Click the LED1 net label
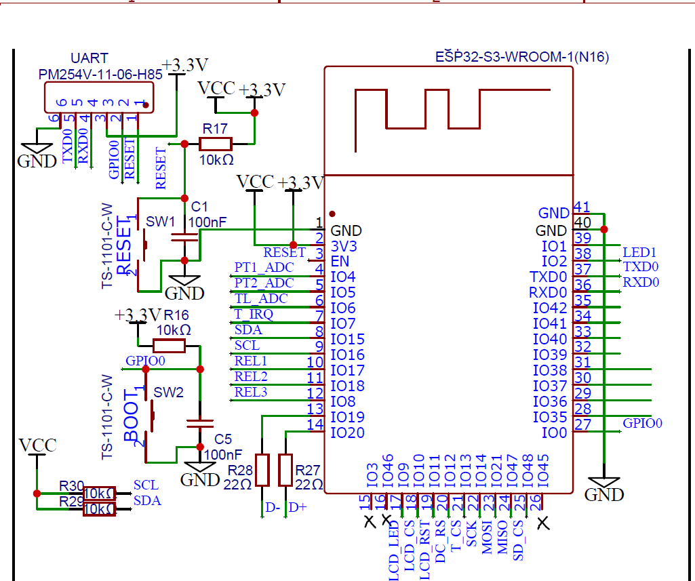This screenshot has height=581, width=695. coord(639,252)
